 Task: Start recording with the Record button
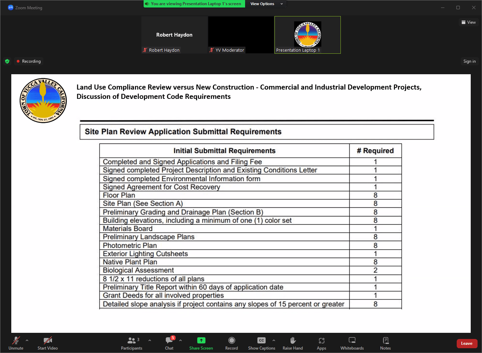coord(231,343)
